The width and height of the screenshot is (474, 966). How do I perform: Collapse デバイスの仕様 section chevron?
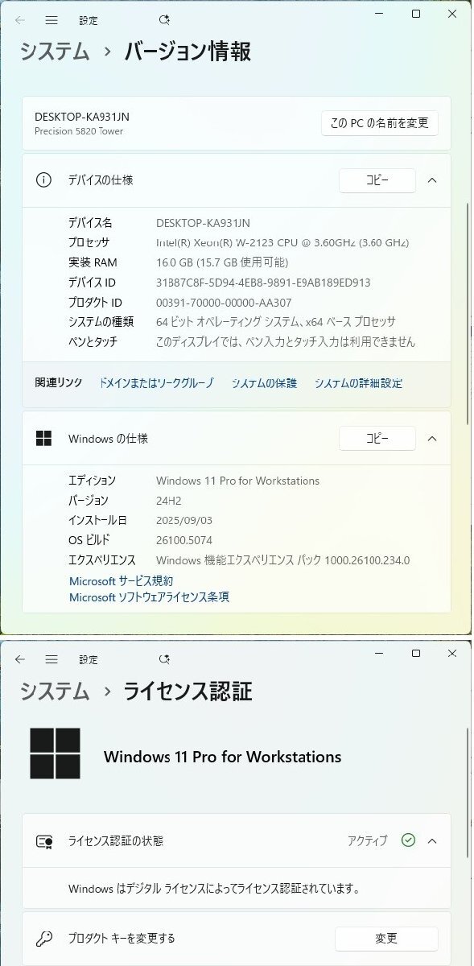click(432, 180)
